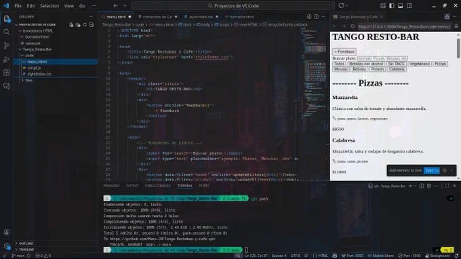
Task: Open the Start dropdown arrow in chat popup
Action: (x=437, y=170)
